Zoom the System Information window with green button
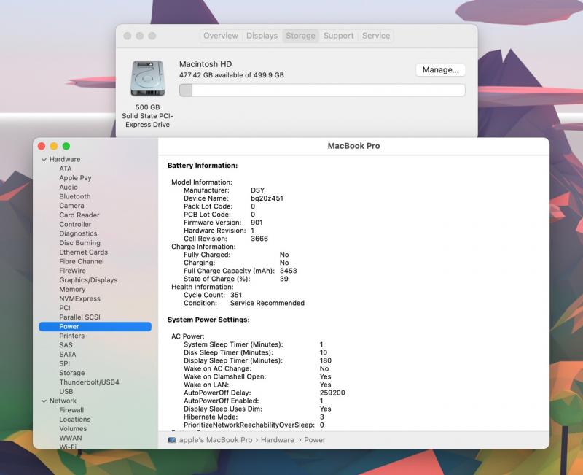The width and height of the screenshot is (583, 475). [x=66, y=147]
